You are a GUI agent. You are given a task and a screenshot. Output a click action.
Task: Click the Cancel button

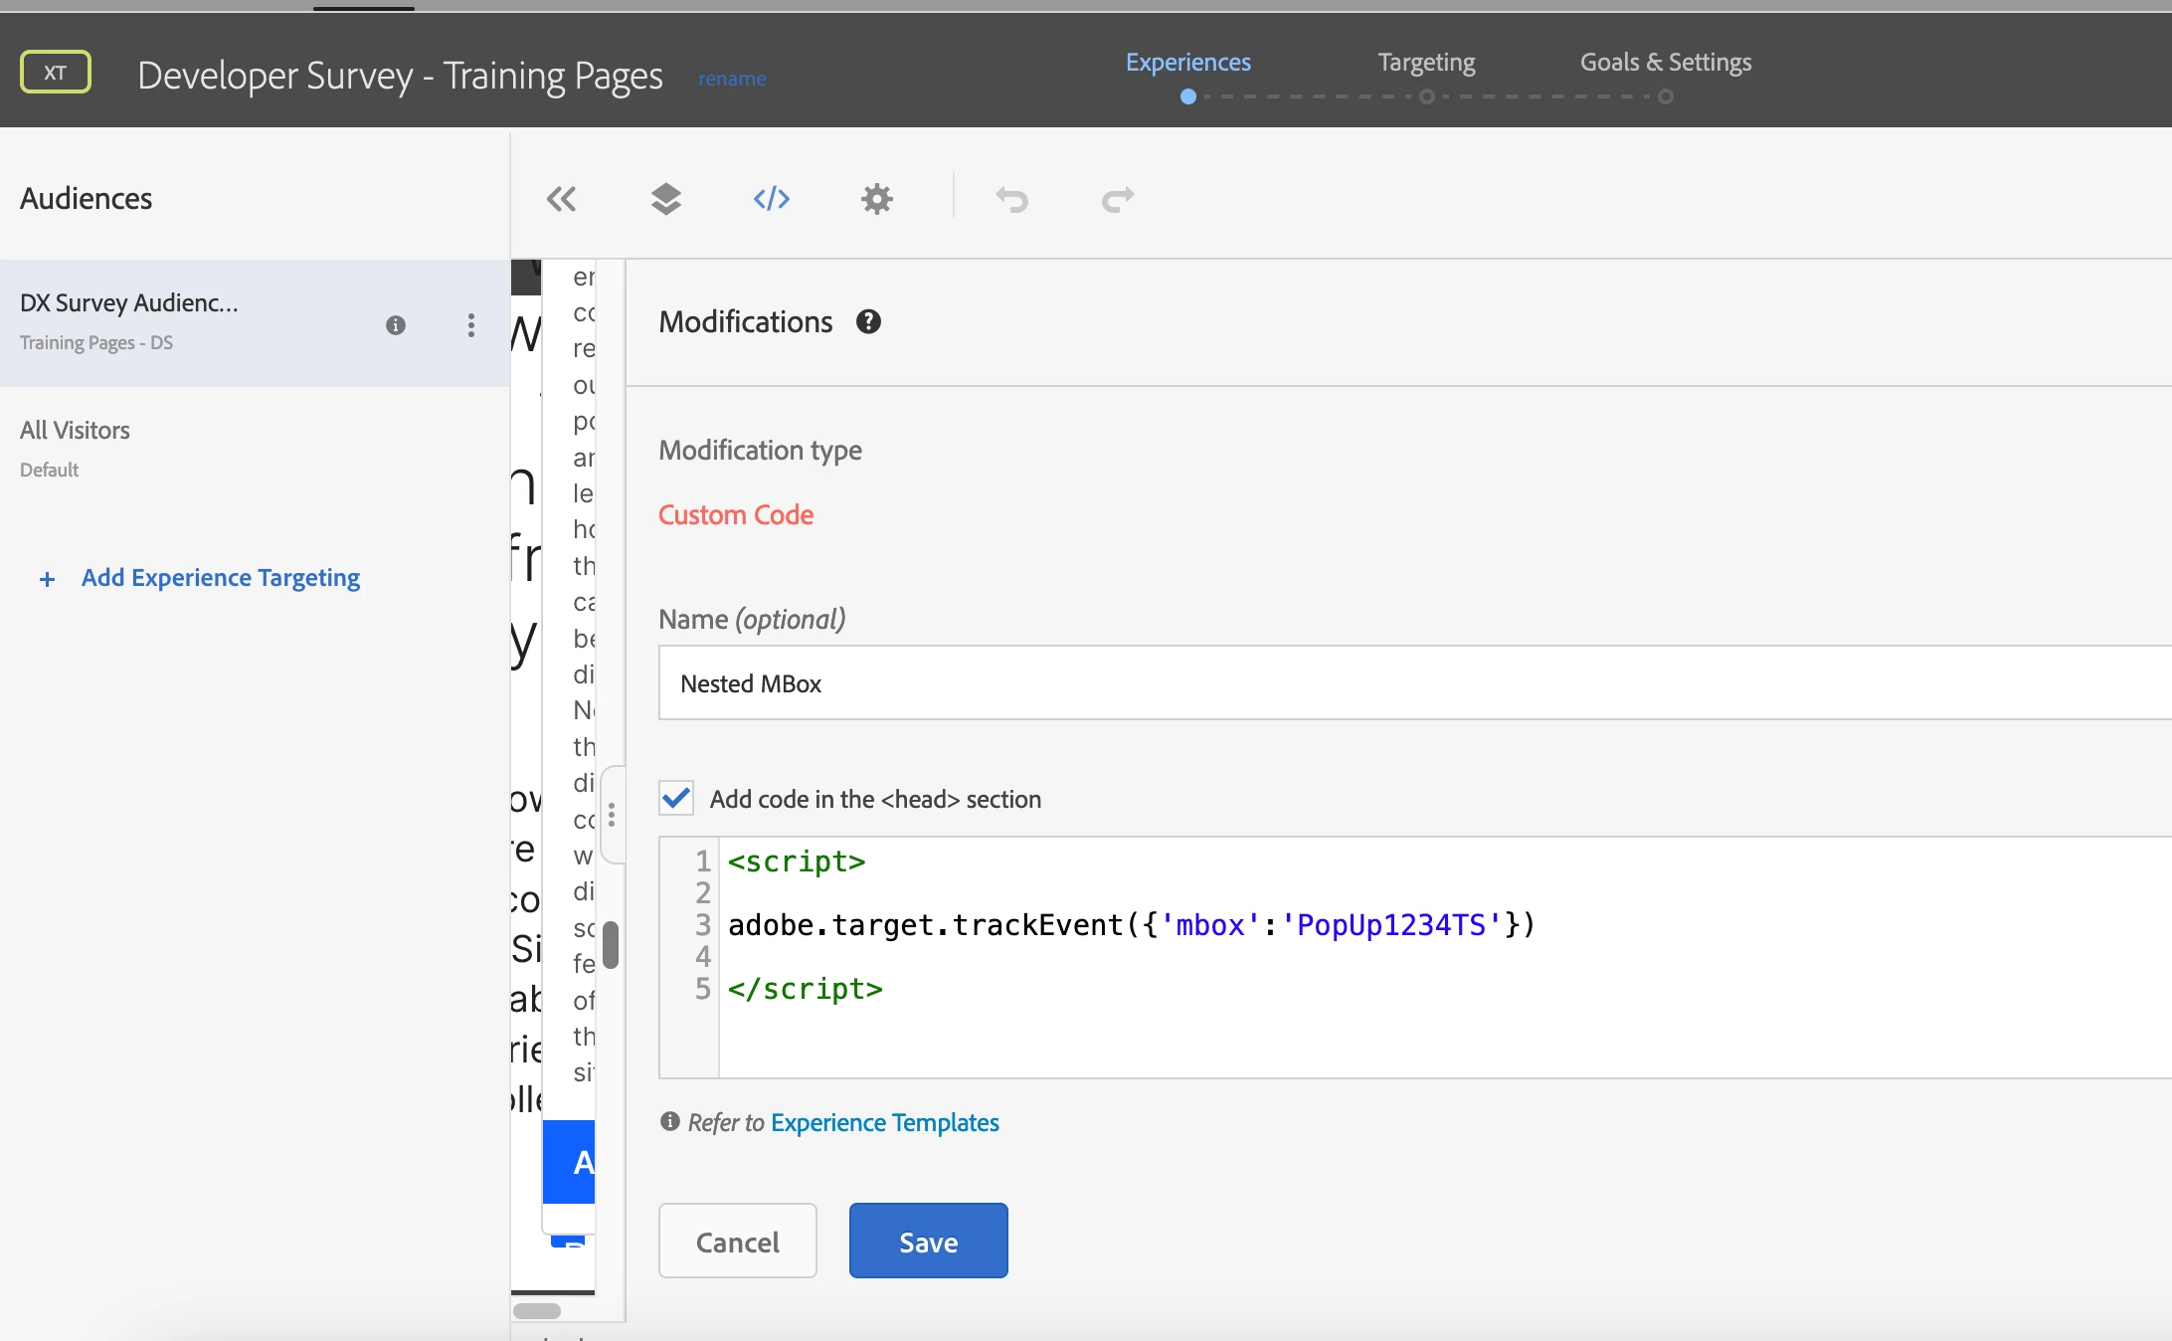[x=737, y=1241]
